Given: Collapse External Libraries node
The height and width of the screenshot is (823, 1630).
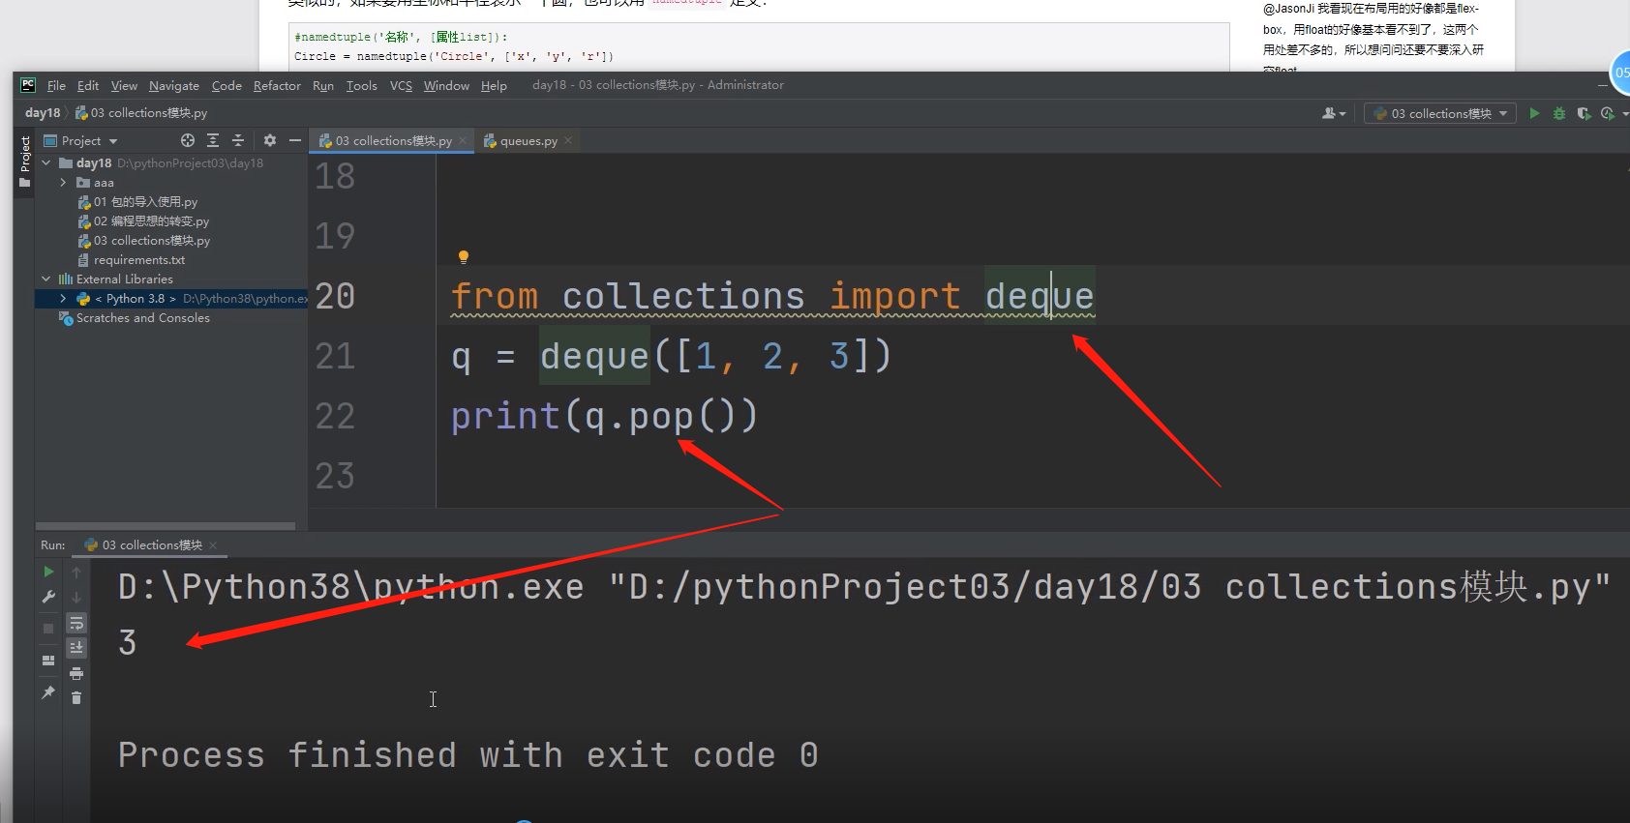Looking at the screenshot, I should coord(46,279).
